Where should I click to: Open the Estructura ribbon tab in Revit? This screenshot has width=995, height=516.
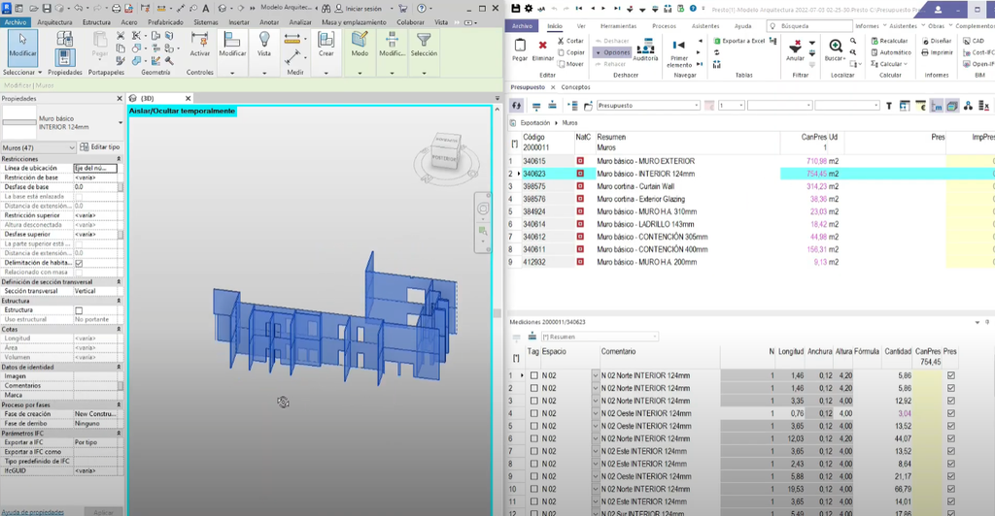(96, 22)
